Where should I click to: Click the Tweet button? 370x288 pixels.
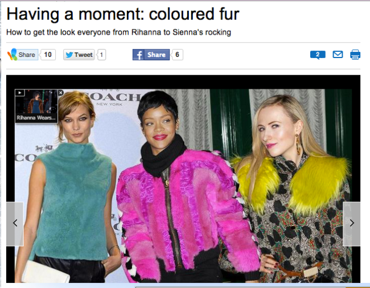point(79,55)
